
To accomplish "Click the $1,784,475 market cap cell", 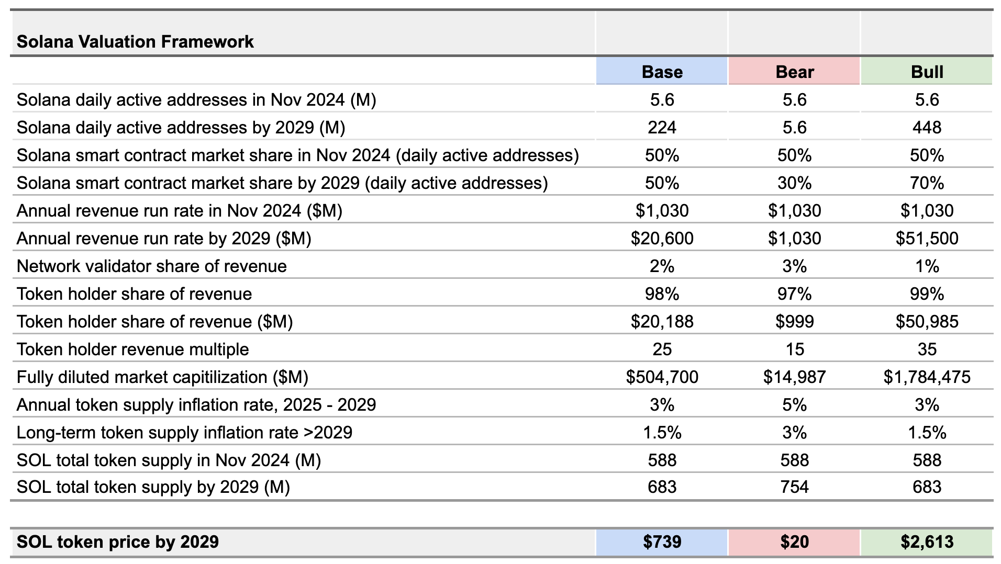I will click(927, 377).
